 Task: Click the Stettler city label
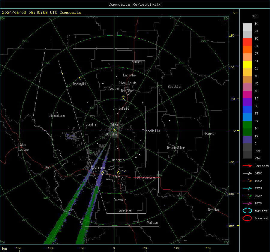175,87
